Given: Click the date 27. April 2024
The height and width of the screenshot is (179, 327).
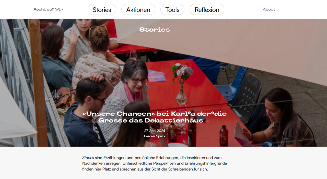Looking at the screenshot, I should point(155,131).
